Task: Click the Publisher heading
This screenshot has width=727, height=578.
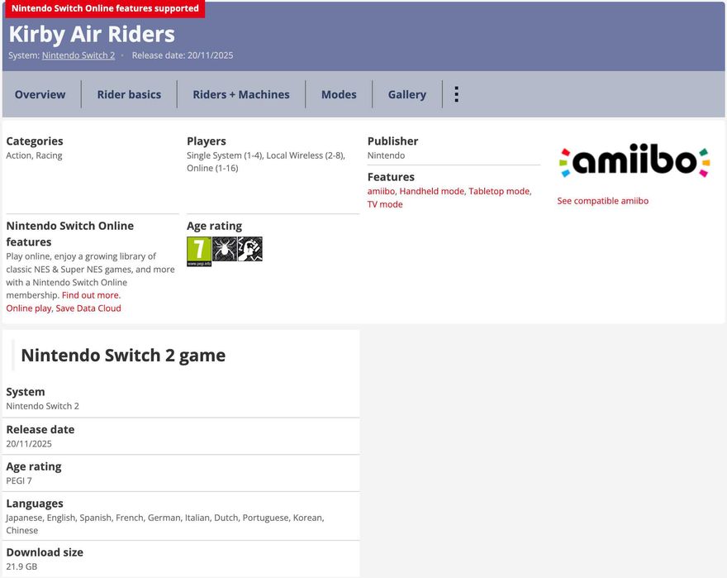Action: coord(392,141)
